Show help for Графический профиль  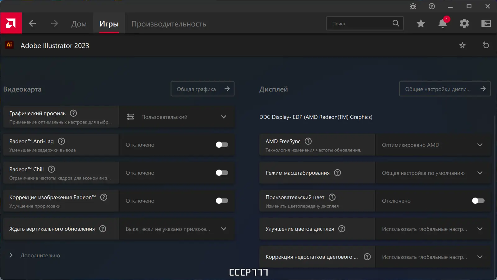click(x=73, y=113)
